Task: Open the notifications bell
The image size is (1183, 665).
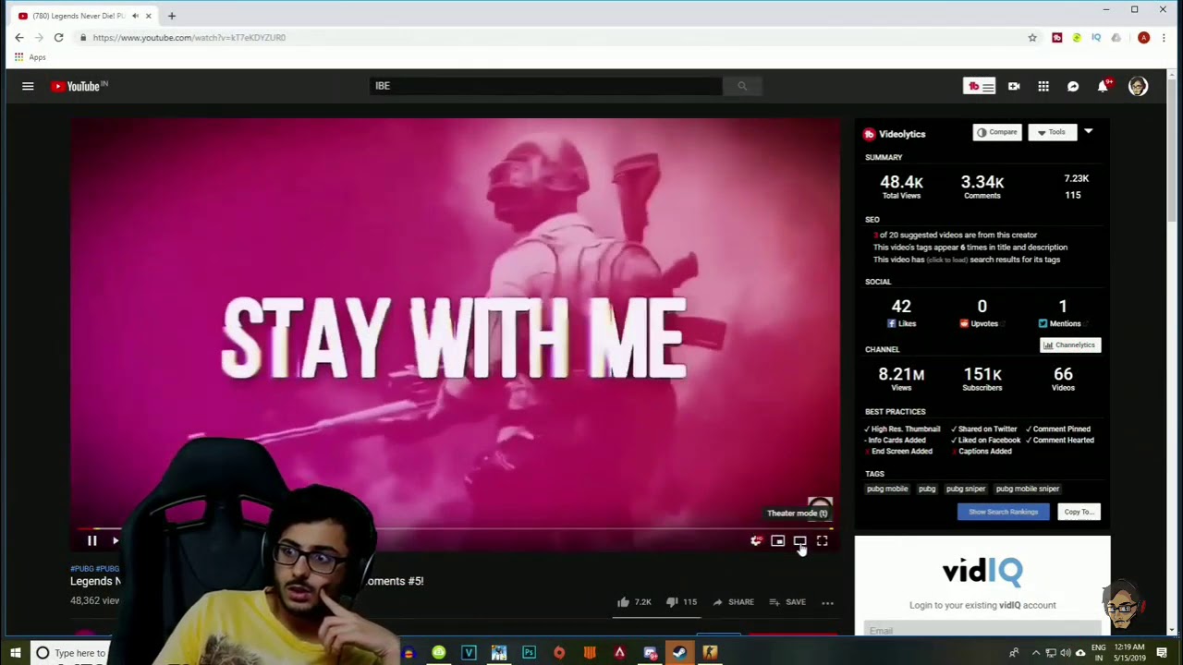Action: click(1103, 86)
